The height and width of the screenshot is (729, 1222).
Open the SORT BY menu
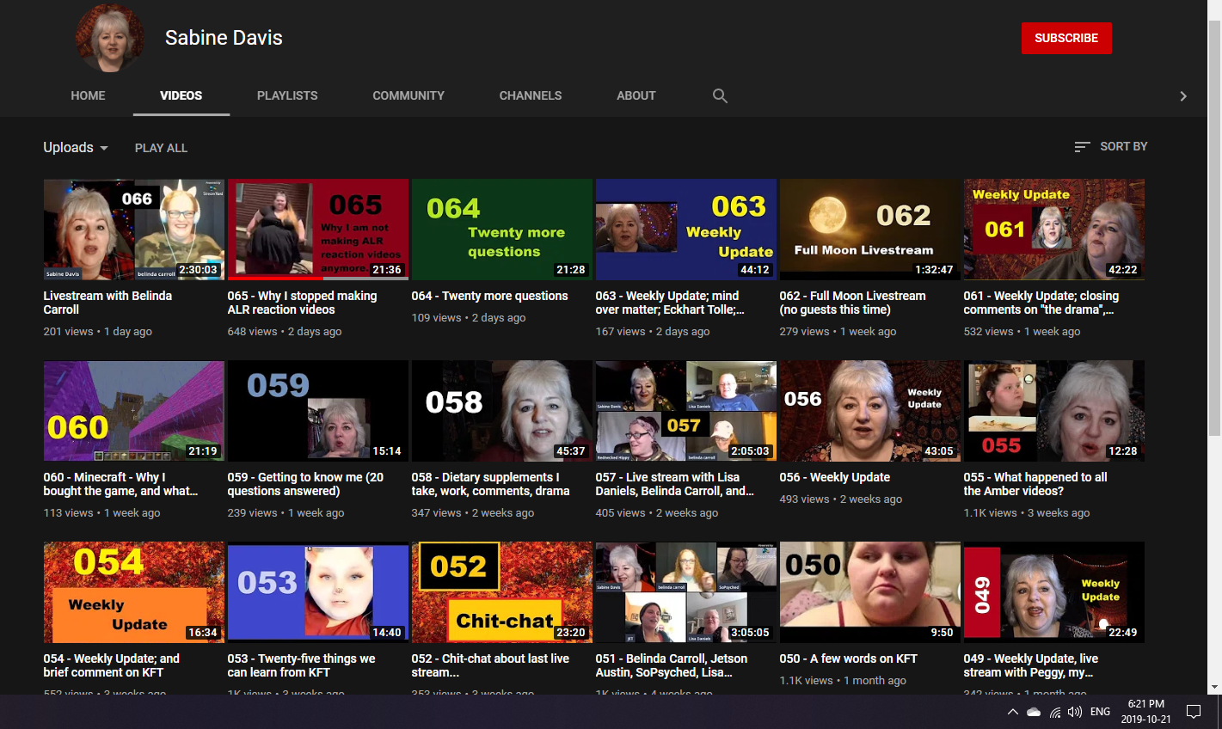point(1111,147)
